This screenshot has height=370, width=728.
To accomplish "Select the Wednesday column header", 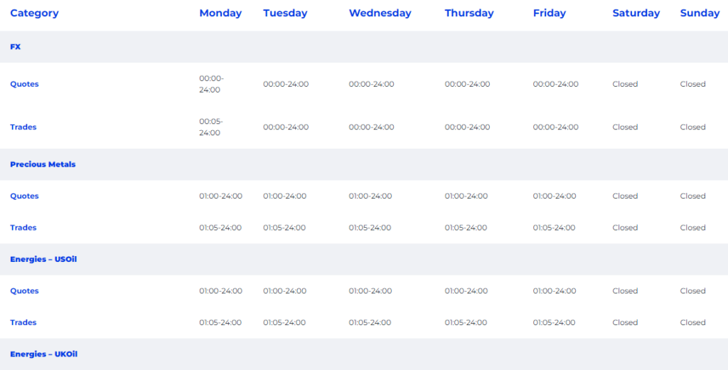I will pyautogui.click(x=380, y=13).
